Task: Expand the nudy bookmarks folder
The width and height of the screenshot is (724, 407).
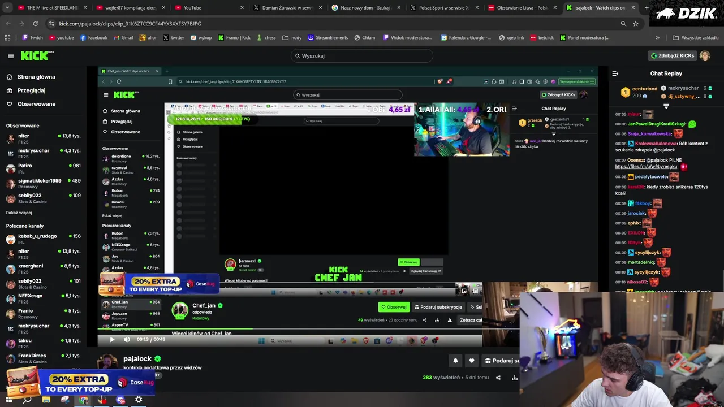Action: pyautogui.click(x=292, y=38)
